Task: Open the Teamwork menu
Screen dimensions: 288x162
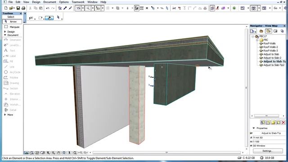Action: 78,2
